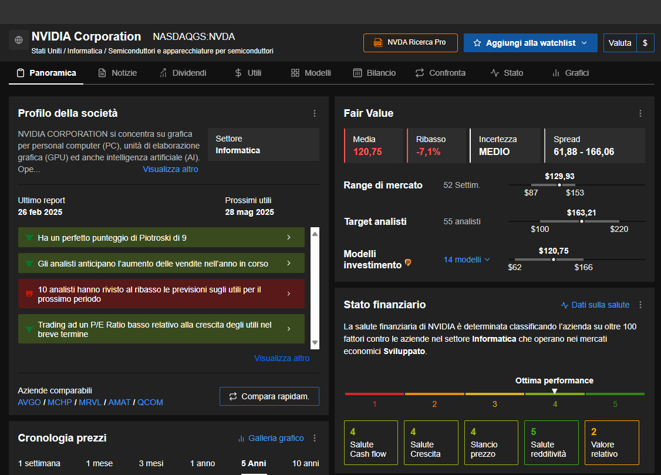
Task: Expand the sales growth insight chevron
Action: click(x=289, y=263)
